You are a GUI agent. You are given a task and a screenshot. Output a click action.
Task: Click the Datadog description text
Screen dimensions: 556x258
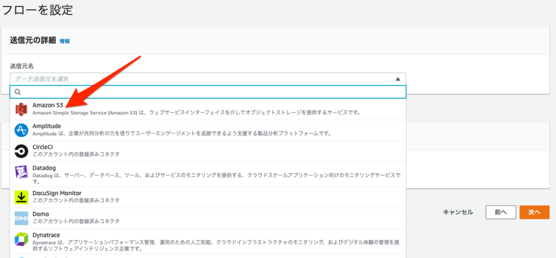click(216, 178)
